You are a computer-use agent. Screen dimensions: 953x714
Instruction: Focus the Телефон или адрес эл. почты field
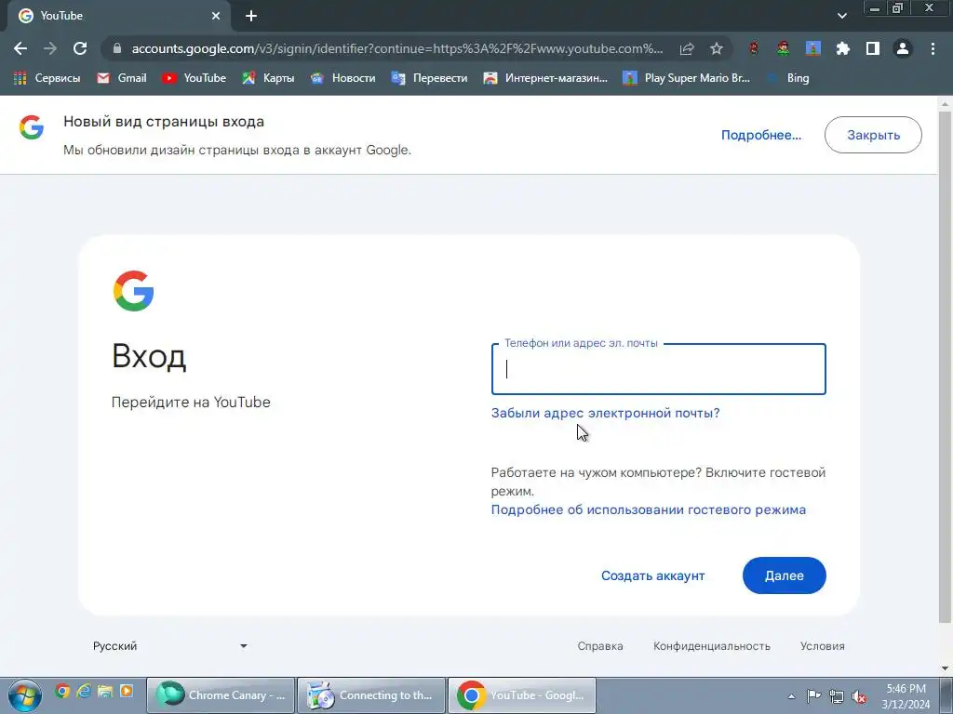coord(658,369)
